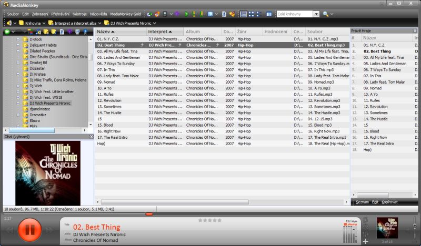
Task: Open dropdown after DJ Wich Presents Nironic breadcrumb
Action: [155, 23]
